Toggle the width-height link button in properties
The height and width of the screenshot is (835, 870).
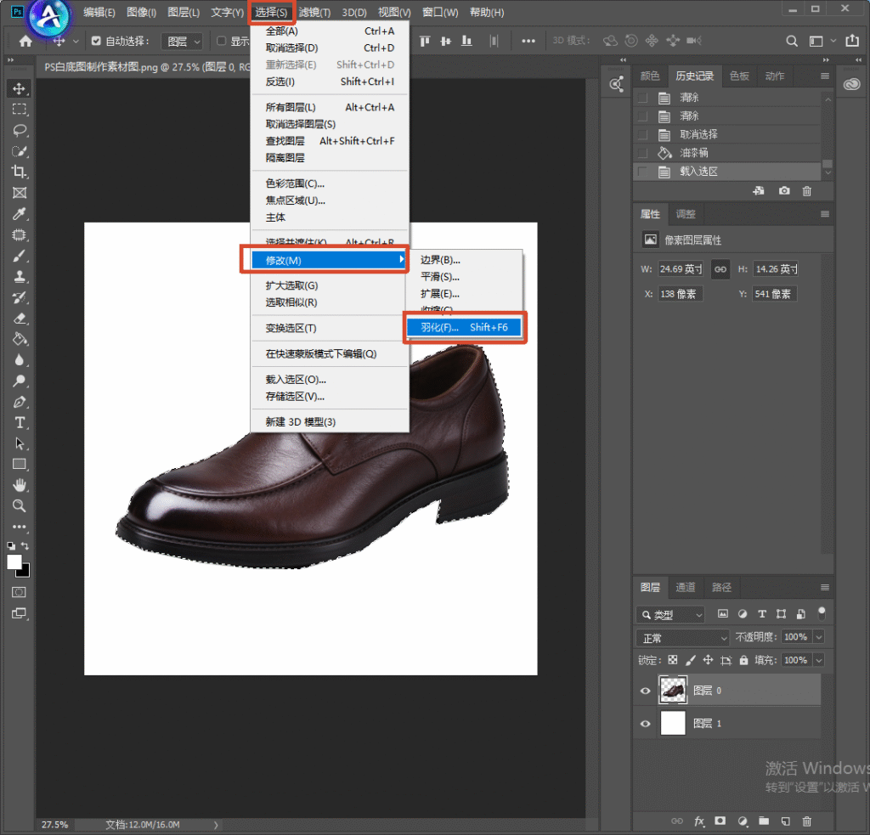pyautogui.click(x=720, y=269)
